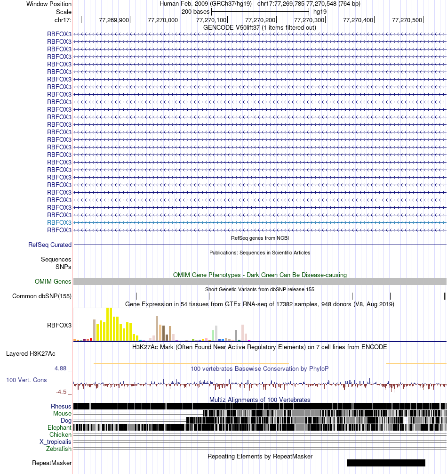Click the PhyloP conservation wiggle graph
Screen dimensions: 447x474
tap(260, 384)
